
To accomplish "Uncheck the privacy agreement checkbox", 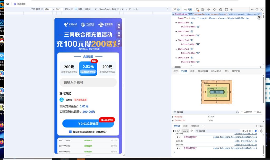I will tap(70, 132).
